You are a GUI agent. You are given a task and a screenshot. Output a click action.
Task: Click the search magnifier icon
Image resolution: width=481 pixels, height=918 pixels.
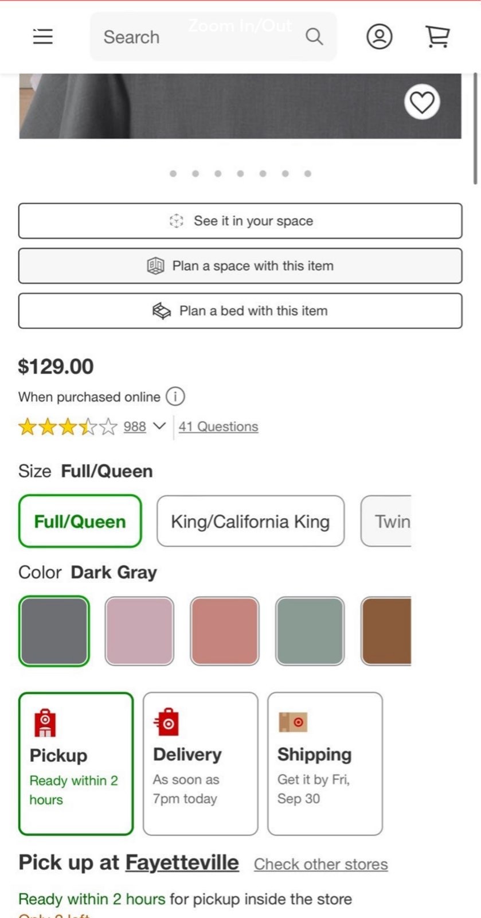tap(314, 37)
